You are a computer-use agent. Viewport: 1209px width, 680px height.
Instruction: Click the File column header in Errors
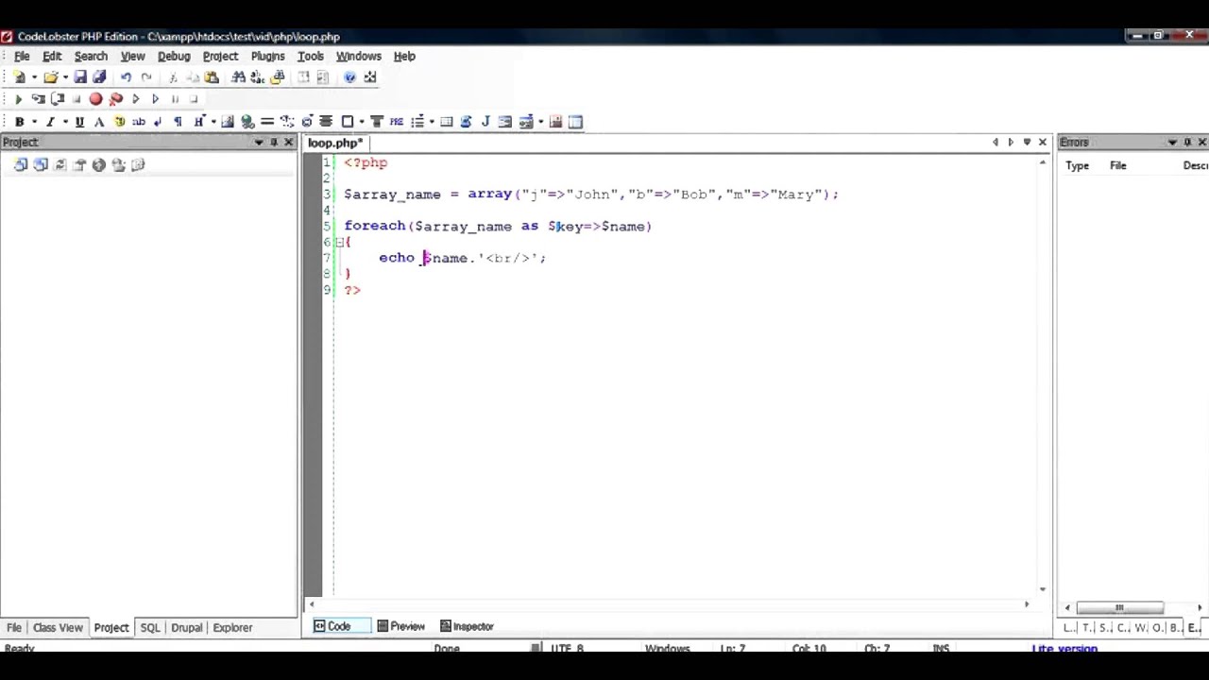click(x=1117, y=165)
